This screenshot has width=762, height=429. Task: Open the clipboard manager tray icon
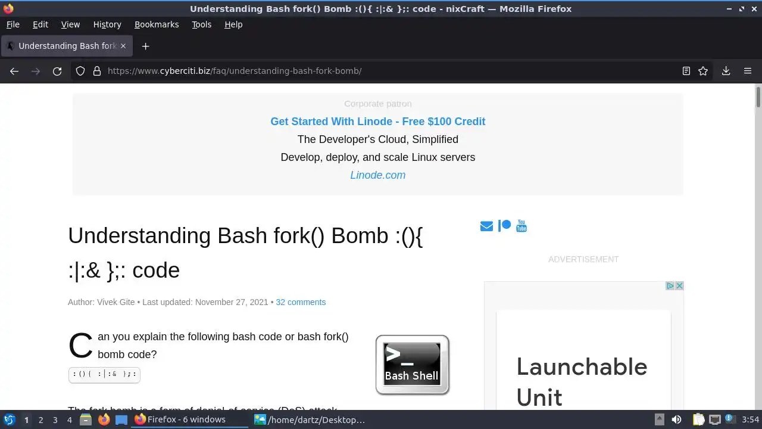click(x=698, y=419)
